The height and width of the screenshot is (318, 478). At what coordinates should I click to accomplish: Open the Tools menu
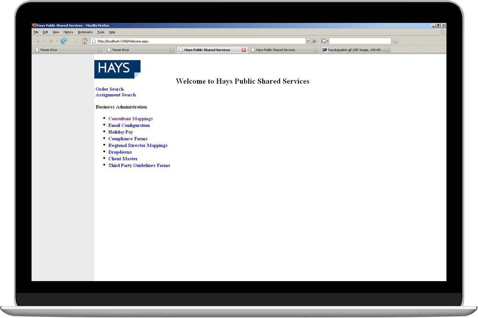click(101, 32)
